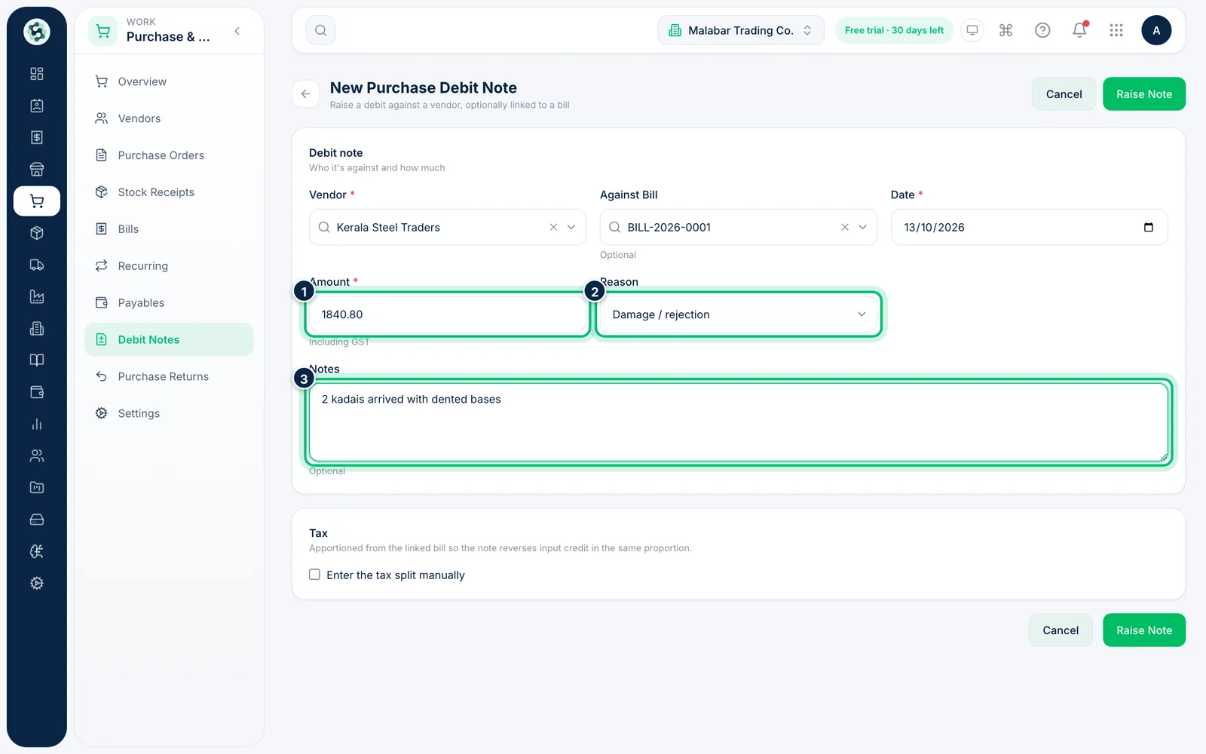Click the bottom Raise Note button
1206x754 pixels.
[1144, 630]
